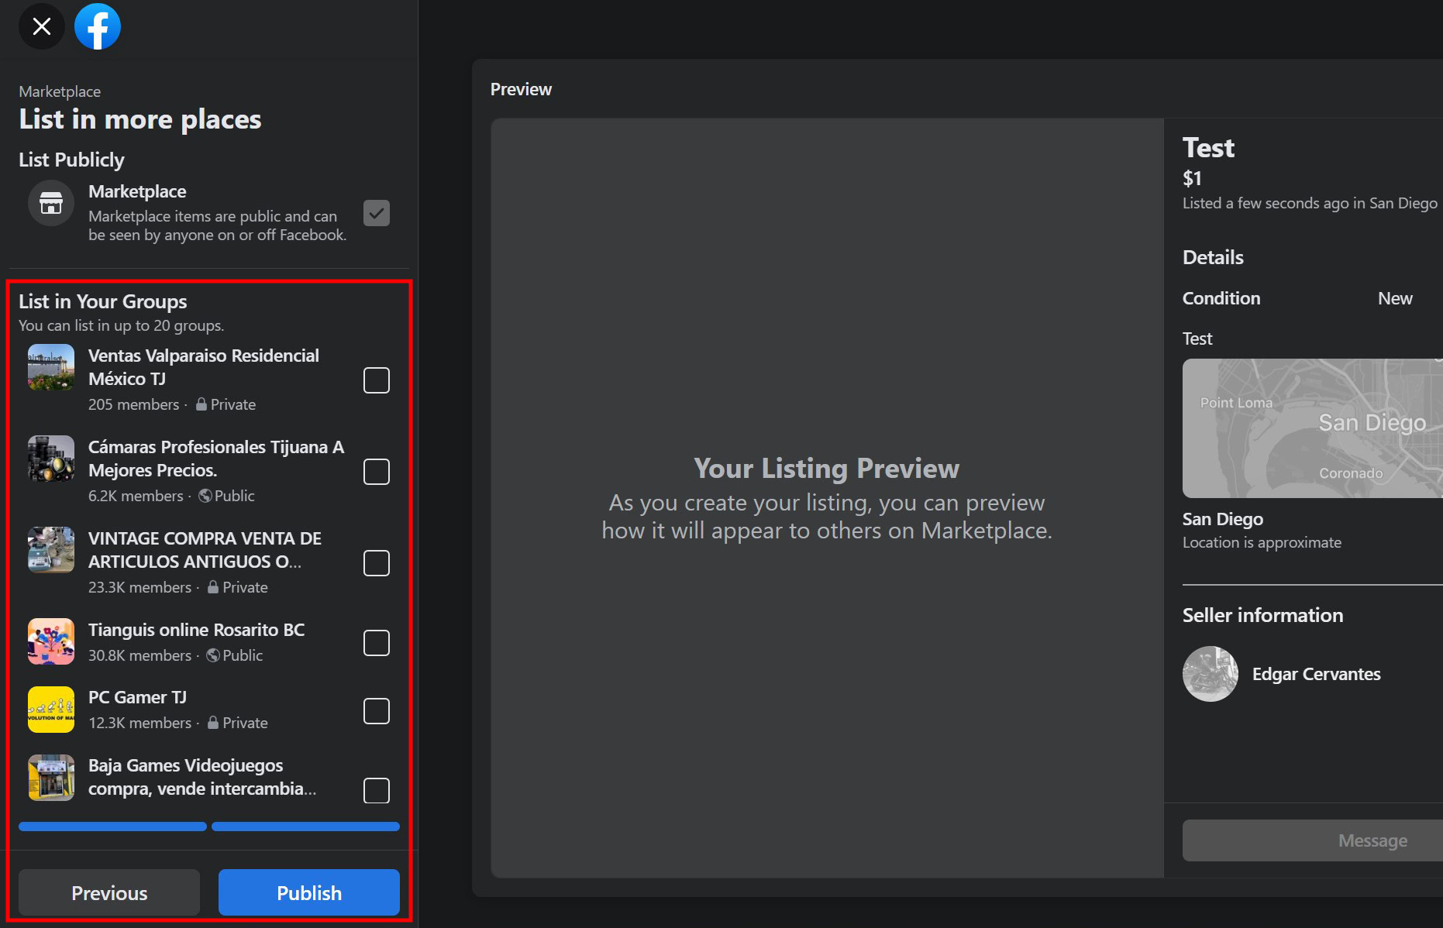Select the 'Tianguis online Rosarito BC' group name
The width and height of the screenshot is (1443, 928).
196,630
